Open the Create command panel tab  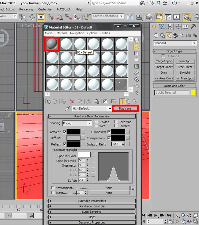154,27
